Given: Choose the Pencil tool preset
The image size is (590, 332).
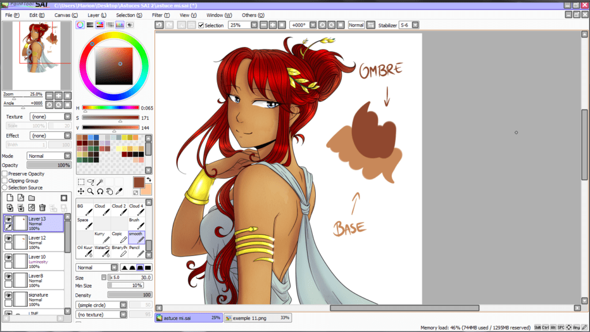Looking at the screenshot, I should click(x=136, y=251).
